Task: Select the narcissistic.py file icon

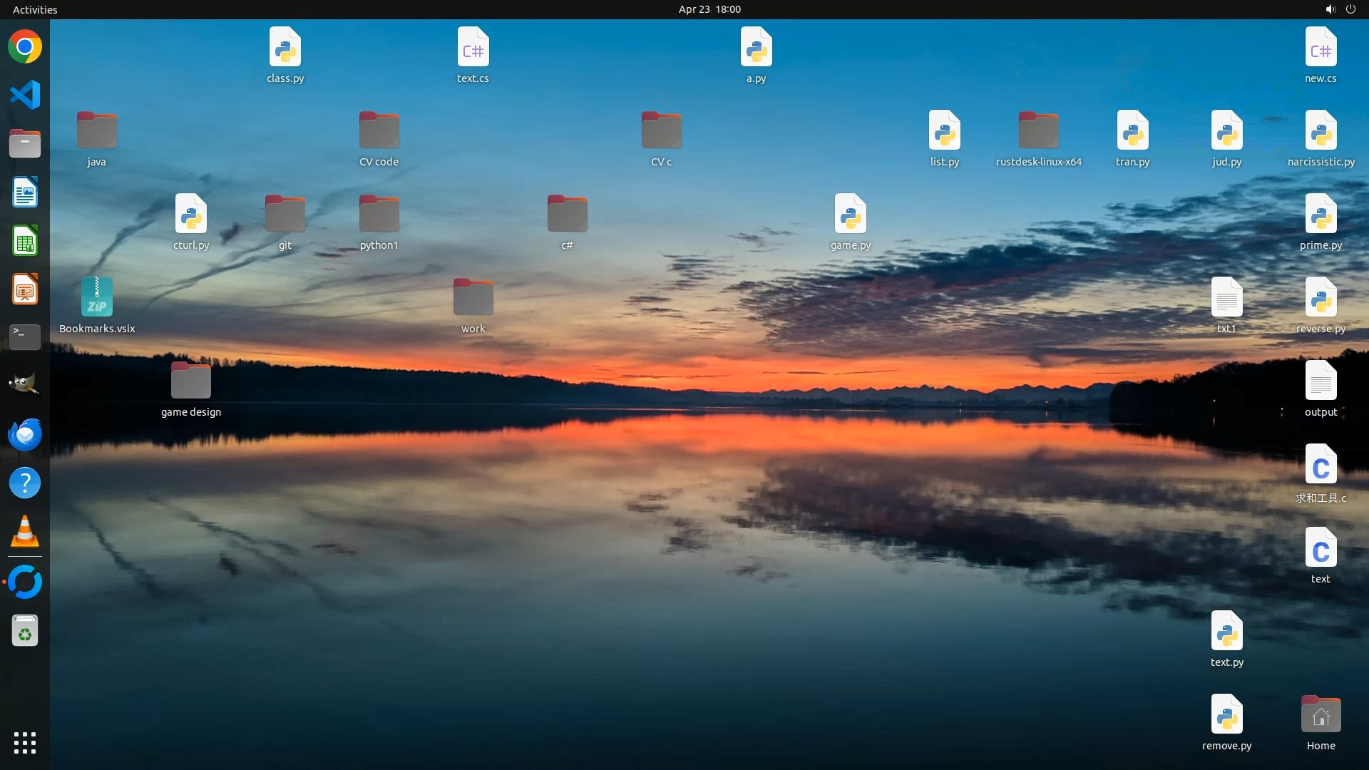Action: pos(1321,131)
